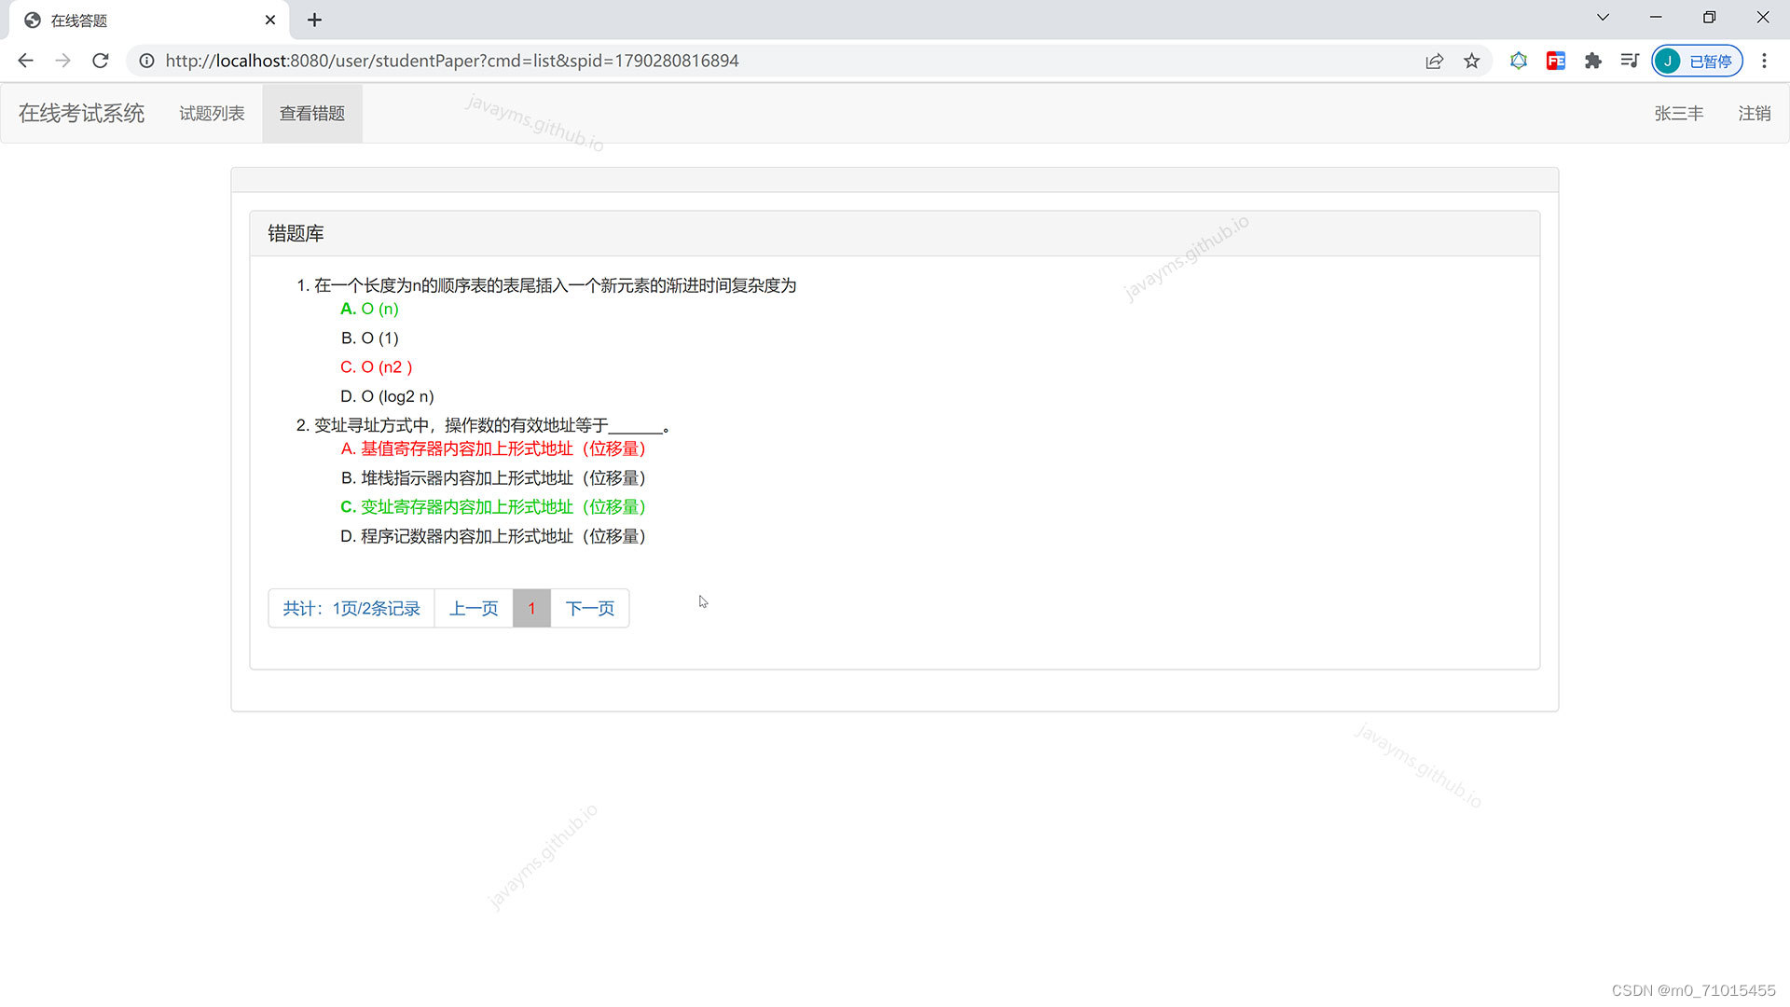Open the music playlist extension icon
Image resolution: width=1790 pixels, height=1007 pixels.
coord(1629,61)
